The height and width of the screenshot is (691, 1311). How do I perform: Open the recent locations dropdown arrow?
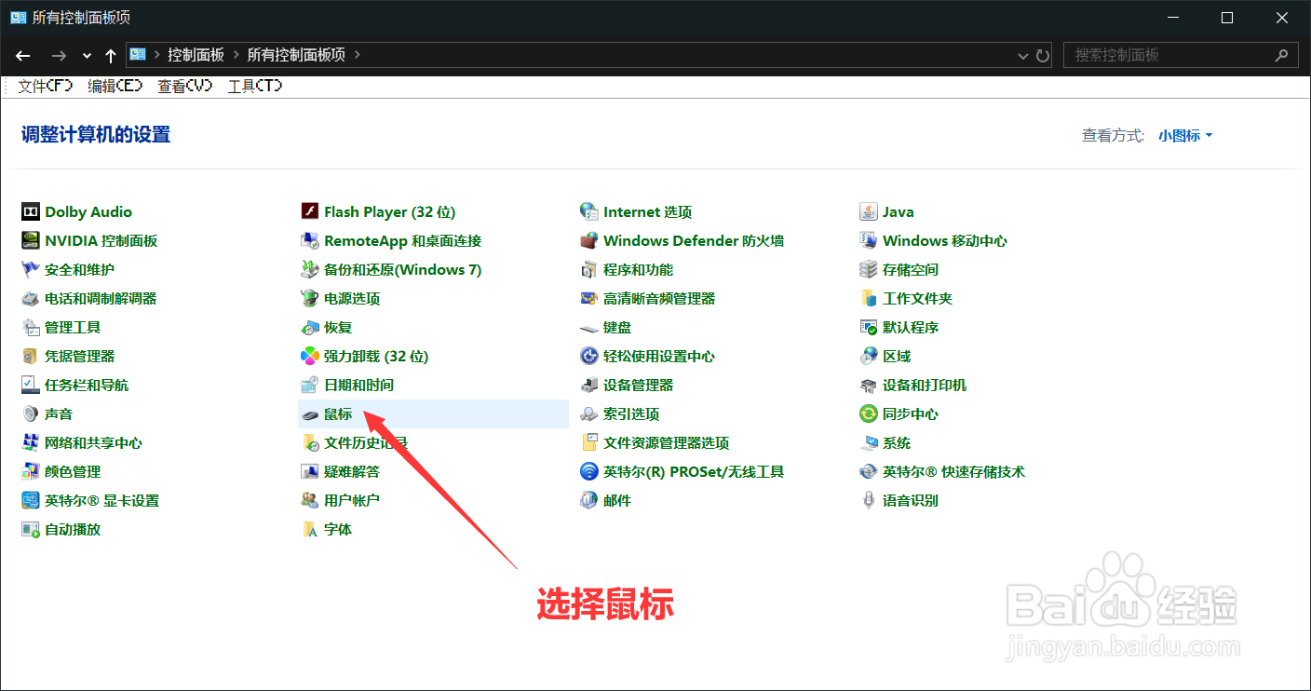click(88, 55)
